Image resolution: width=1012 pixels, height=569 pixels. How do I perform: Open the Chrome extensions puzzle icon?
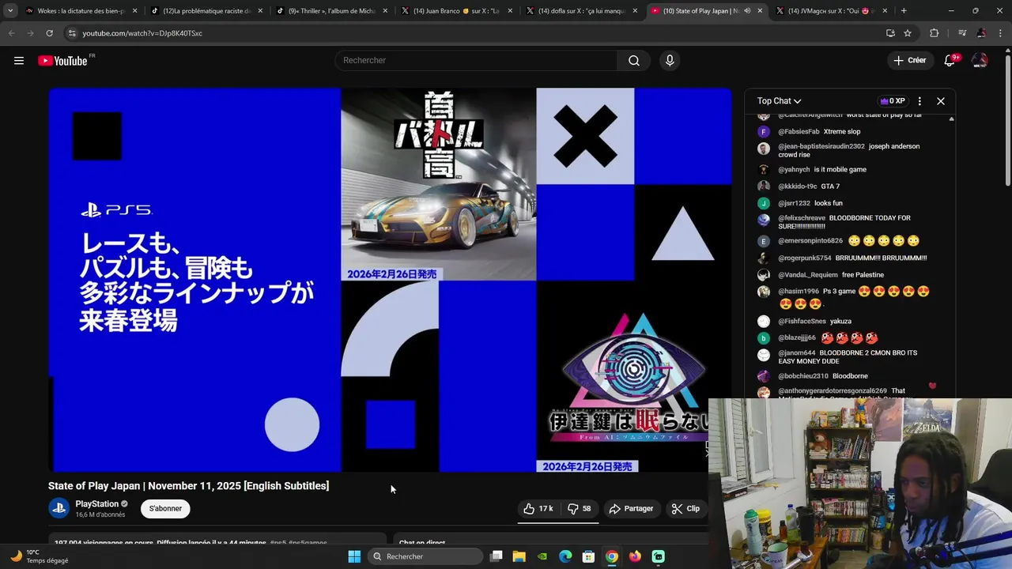pos(935,33)
